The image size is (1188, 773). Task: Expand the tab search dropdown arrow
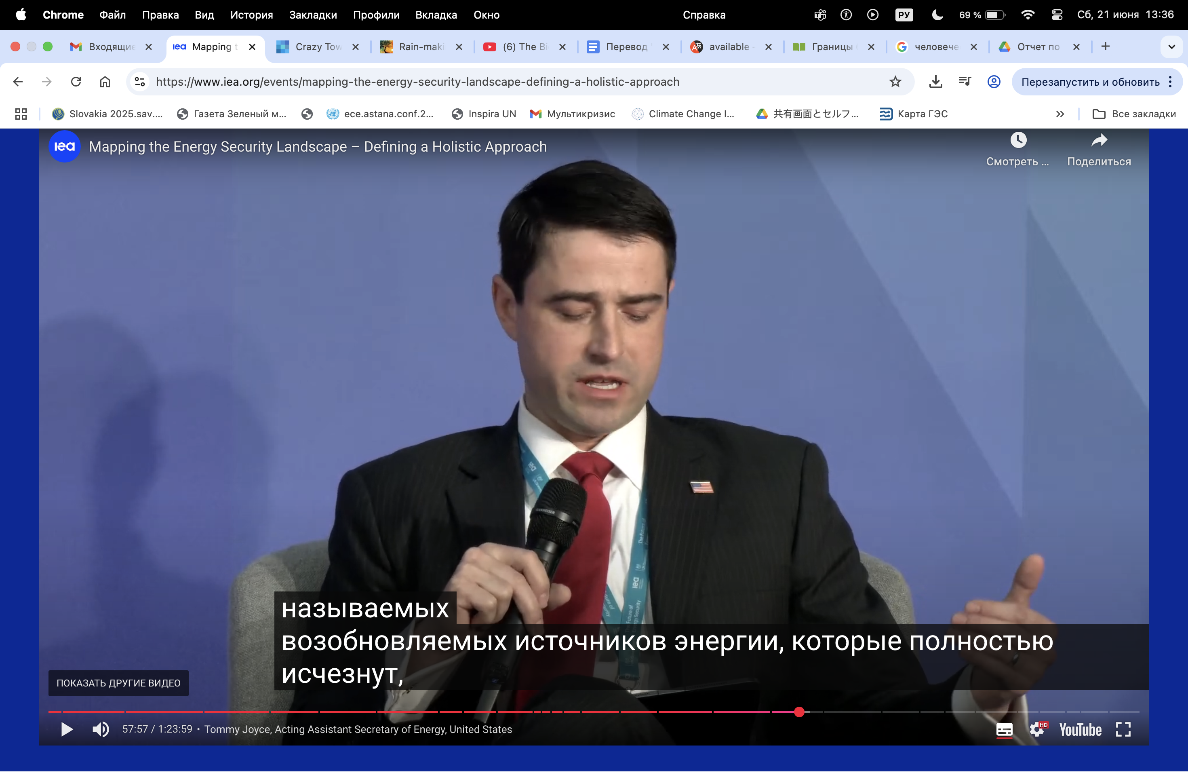click(x=1171, y=47)
